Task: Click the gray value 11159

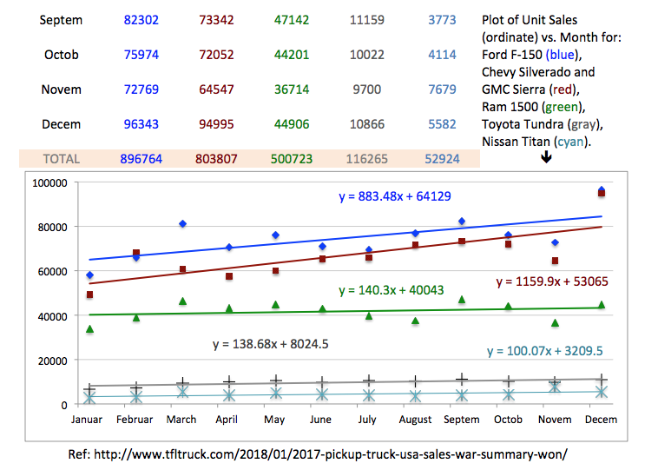Action: coord(367,20)
